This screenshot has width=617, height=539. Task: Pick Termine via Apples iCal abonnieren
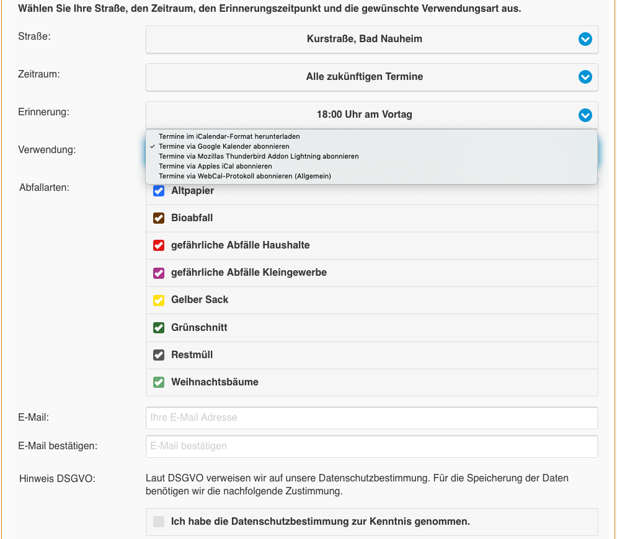pos(215,166)
